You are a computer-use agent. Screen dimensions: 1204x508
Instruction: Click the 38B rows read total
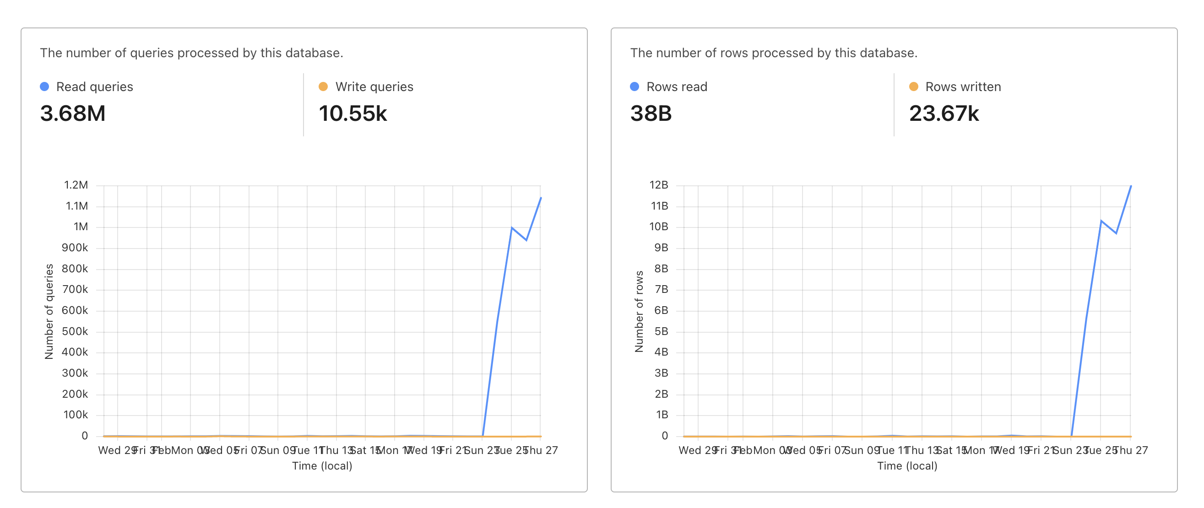pyautogui.click(x=651, y=113)
